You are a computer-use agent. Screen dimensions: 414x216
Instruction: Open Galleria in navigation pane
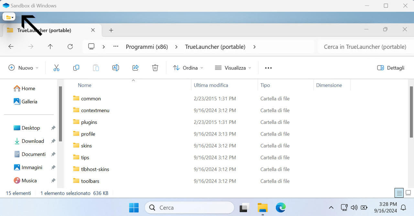click(26, 102)
